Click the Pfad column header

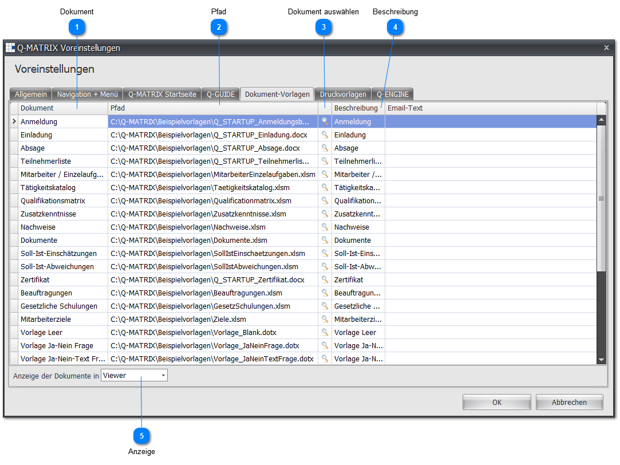(x=213, y=108)
